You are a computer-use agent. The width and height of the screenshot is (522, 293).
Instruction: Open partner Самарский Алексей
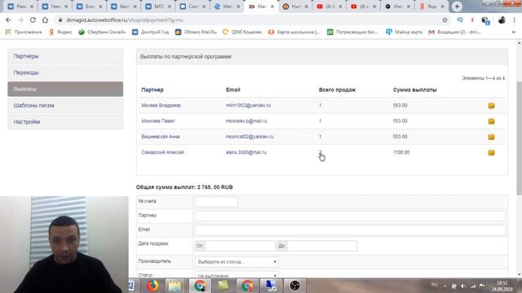[x=162, y=152]
